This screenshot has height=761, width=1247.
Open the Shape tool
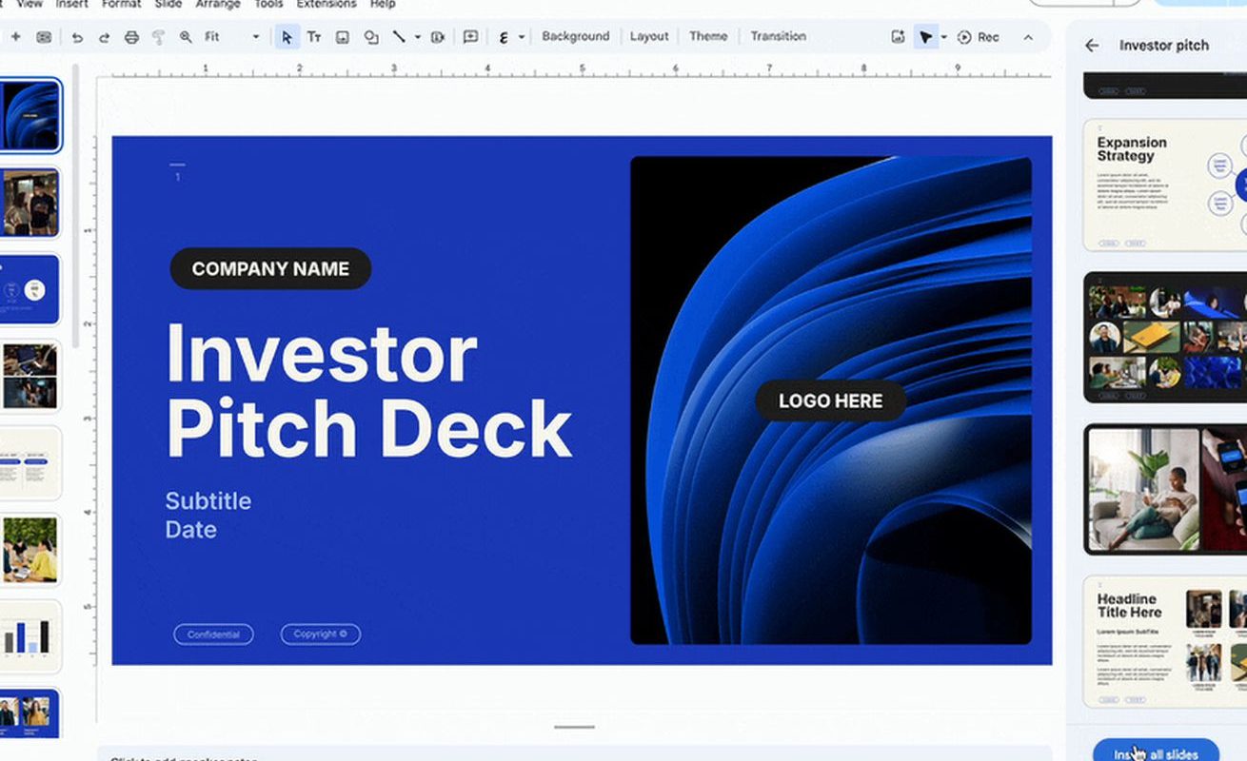(371, 37)
